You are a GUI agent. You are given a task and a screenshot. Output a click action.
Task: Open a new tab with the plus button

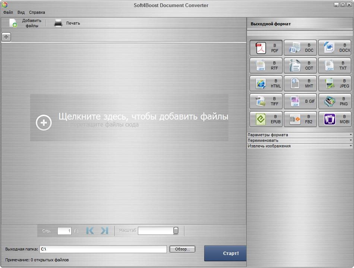tap(6, 37)
